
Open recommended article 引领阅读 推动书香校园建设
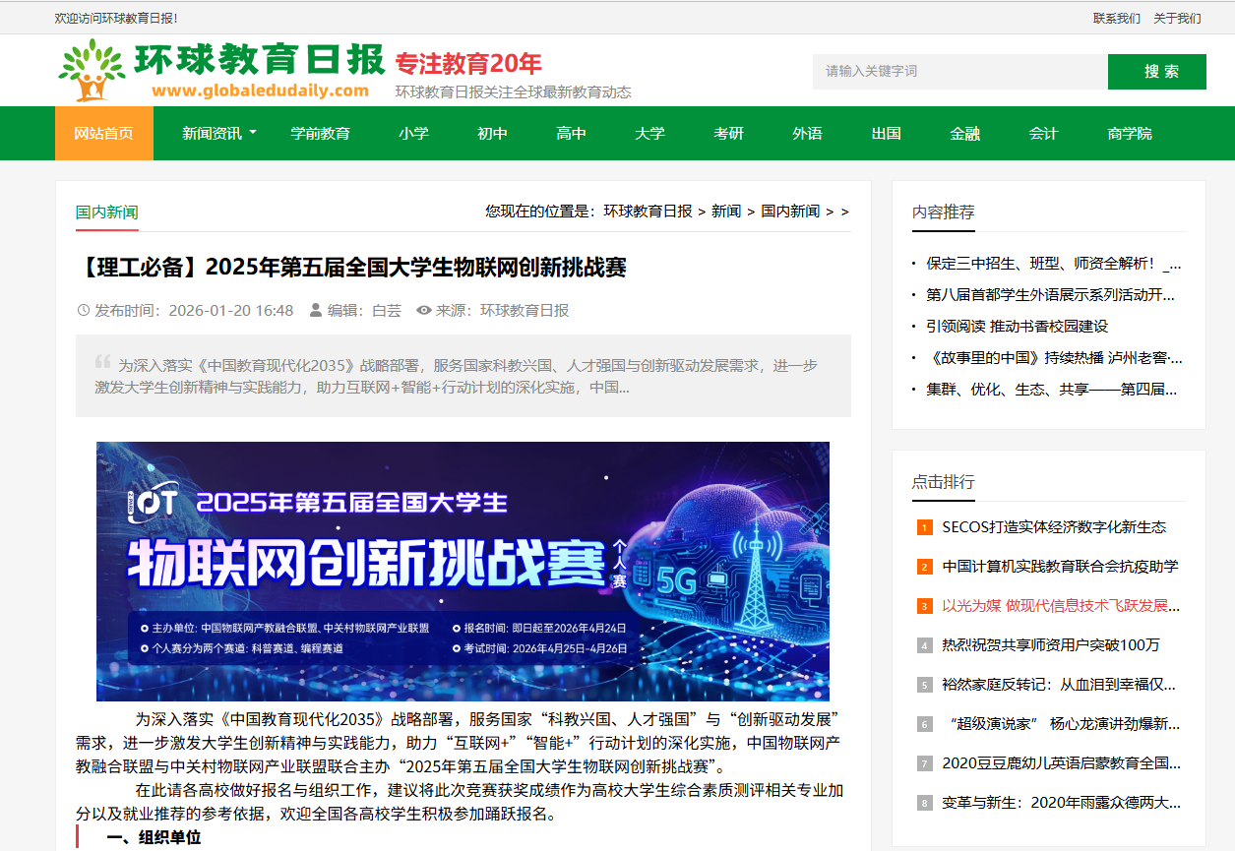point(1017,327)
